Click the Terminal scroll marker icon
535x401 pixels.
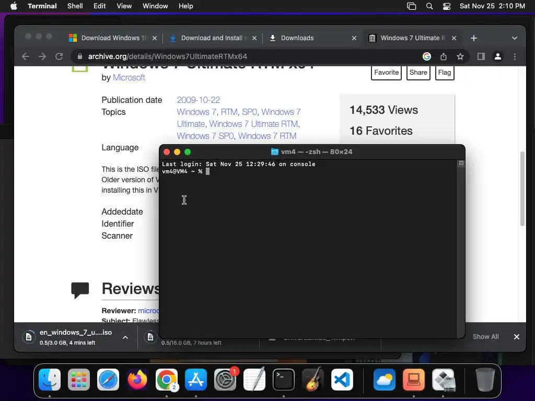(x=461, y=163)
